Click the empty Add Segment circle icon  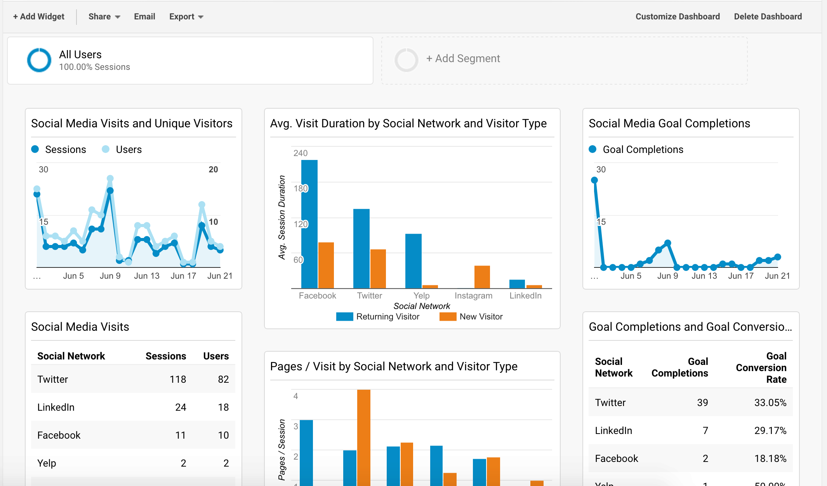coord(406,60)
